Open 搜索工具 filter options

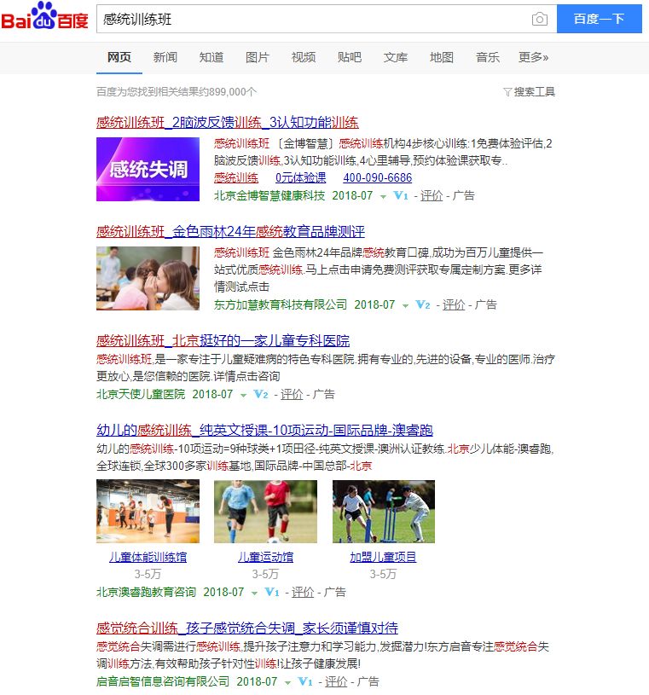click(x=534, y=92)
